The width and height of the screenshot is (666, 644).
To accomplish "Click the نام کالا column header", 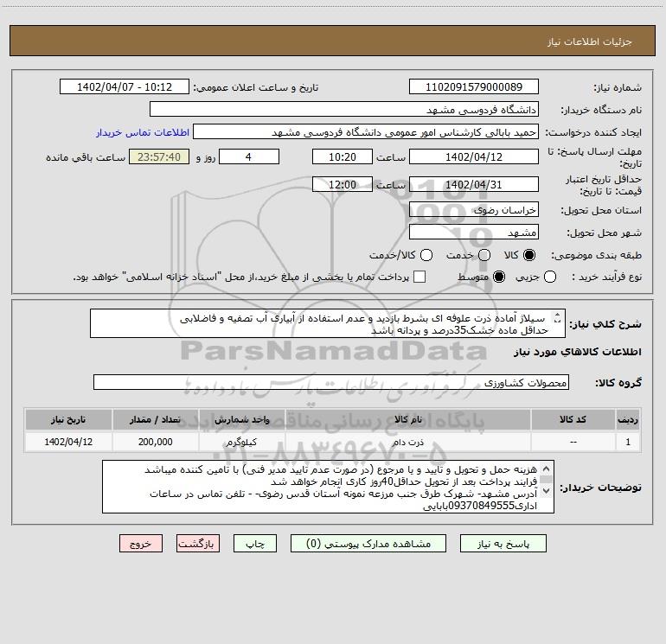I will pyautogui.click(x=408, y=419).
